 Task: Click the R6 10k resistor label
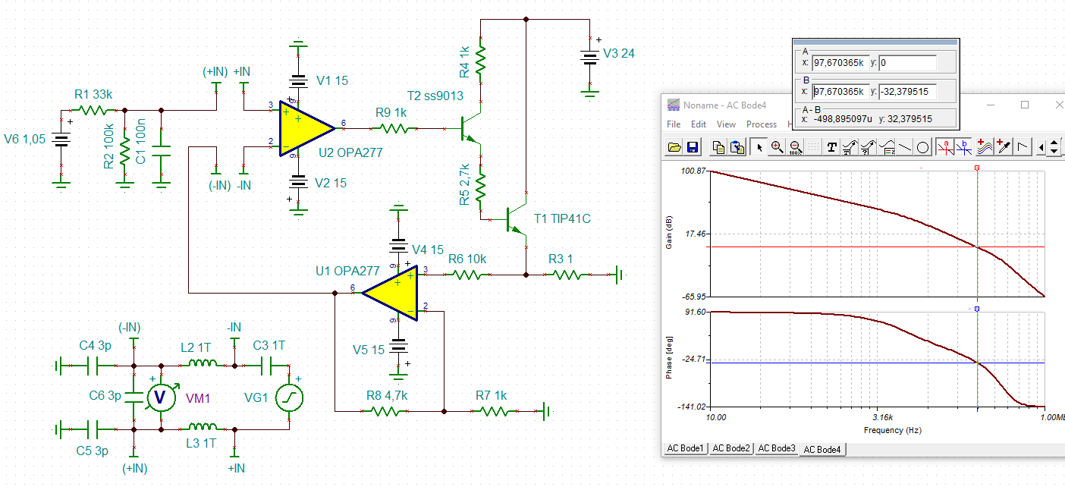coord(467,259)
